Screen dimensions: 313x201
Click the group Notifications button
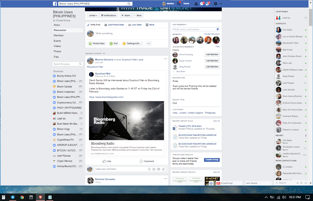(x=108, y=15)
